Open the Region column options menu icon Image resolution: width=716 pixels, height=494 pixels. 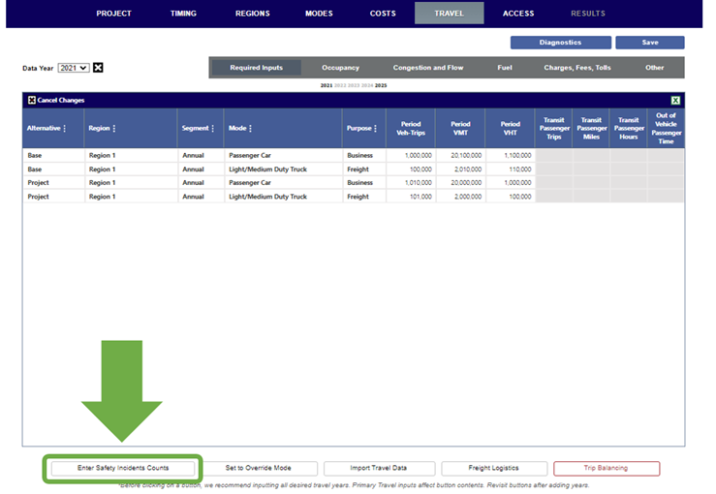click(x=114, y=129)
